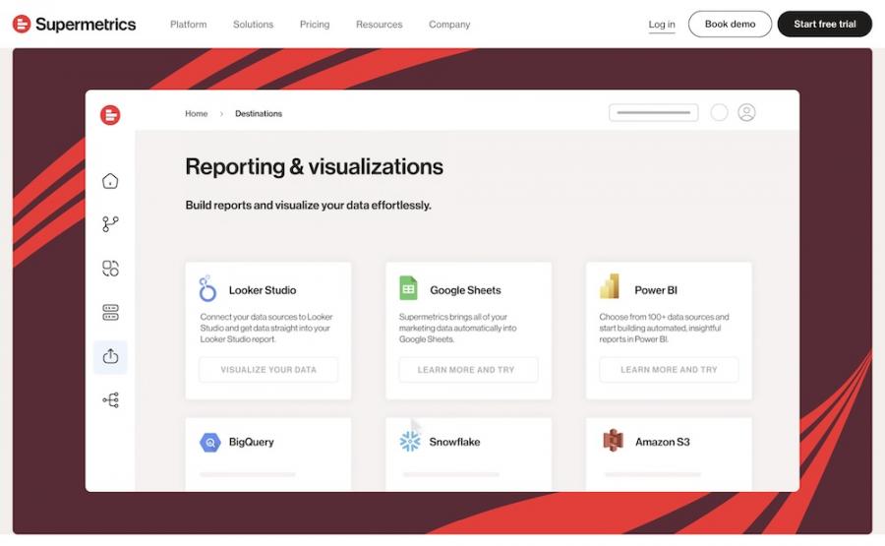Image resolution: width=885 pixels, height=546 pixels.
Task: Click the breadcrumb chevron separator
Action: click(221, 114)
